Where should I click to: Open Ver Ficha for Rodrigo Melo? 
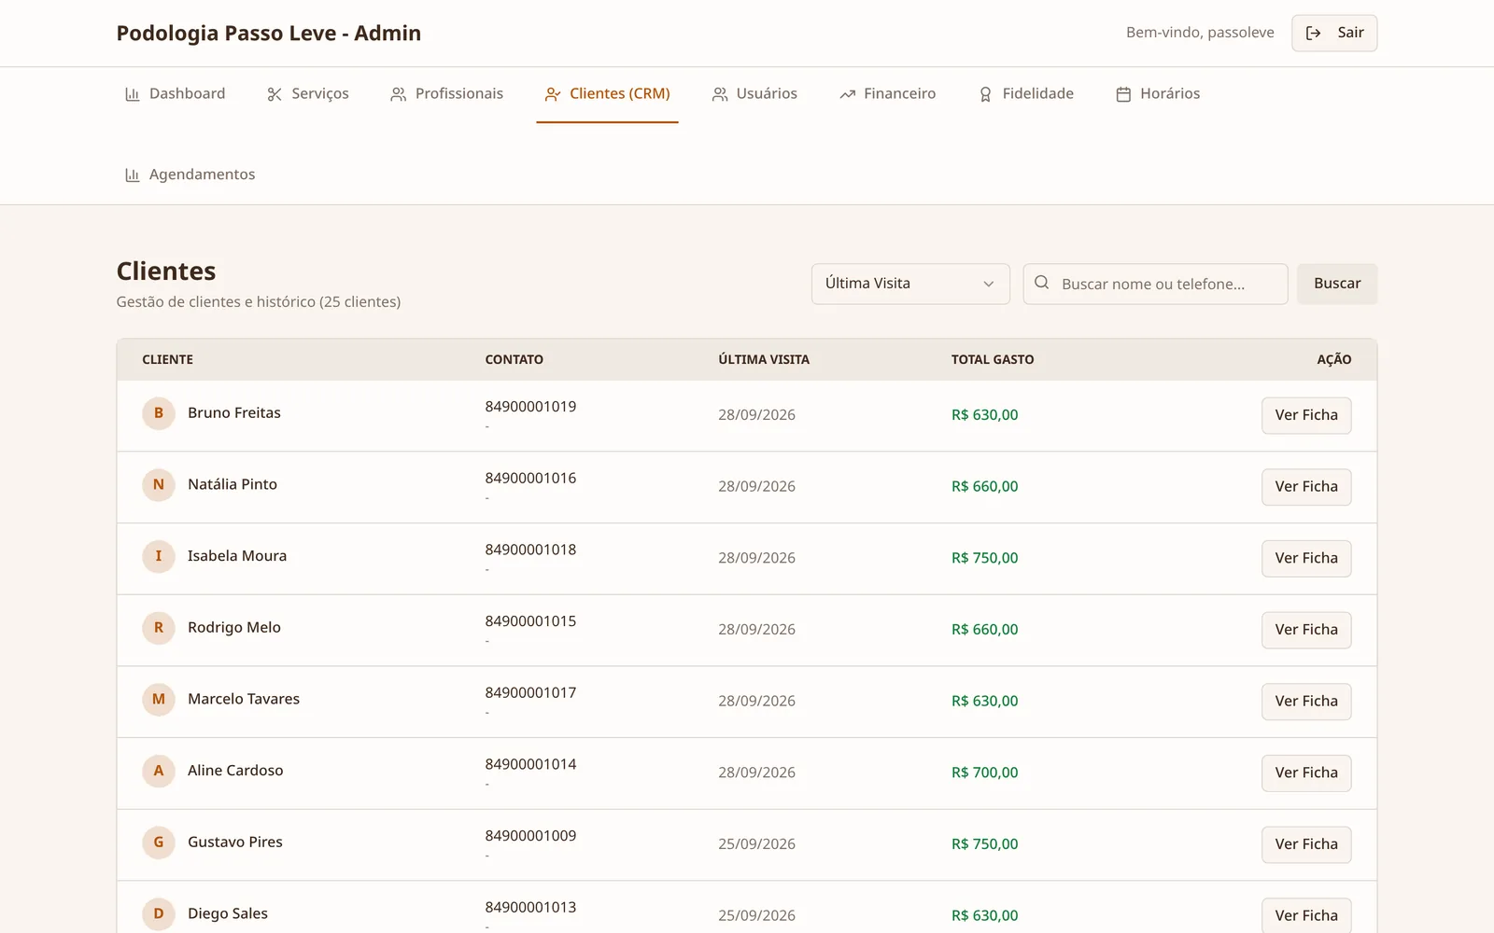pyautogui.click(x=1306, y=630)
